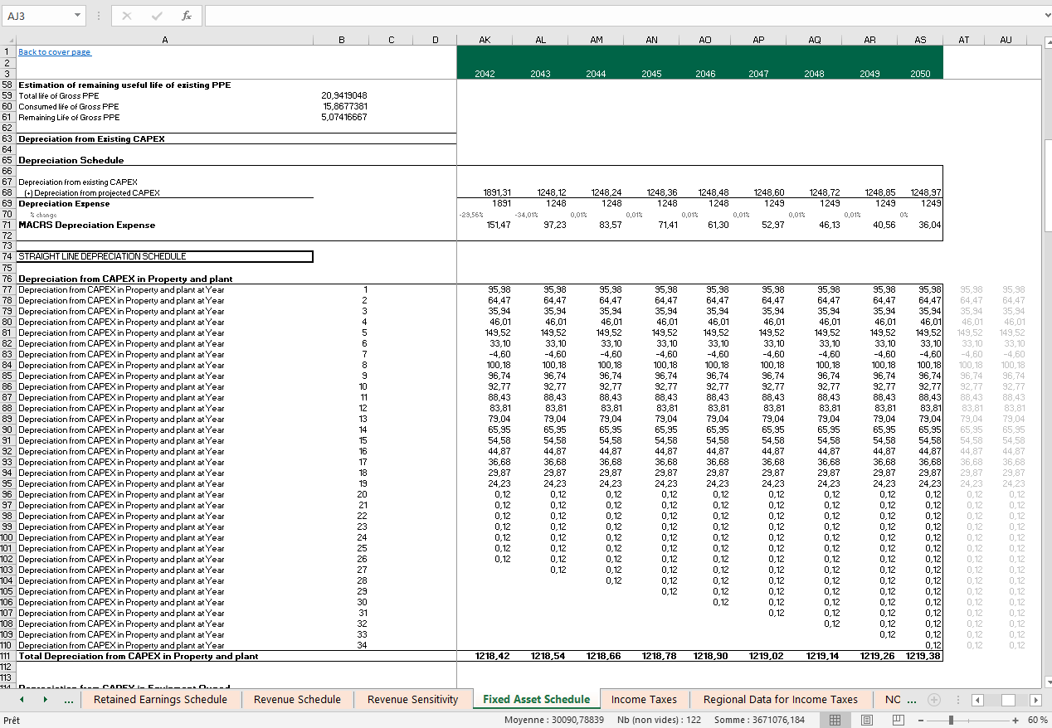Select column B header

coord(341,40)
